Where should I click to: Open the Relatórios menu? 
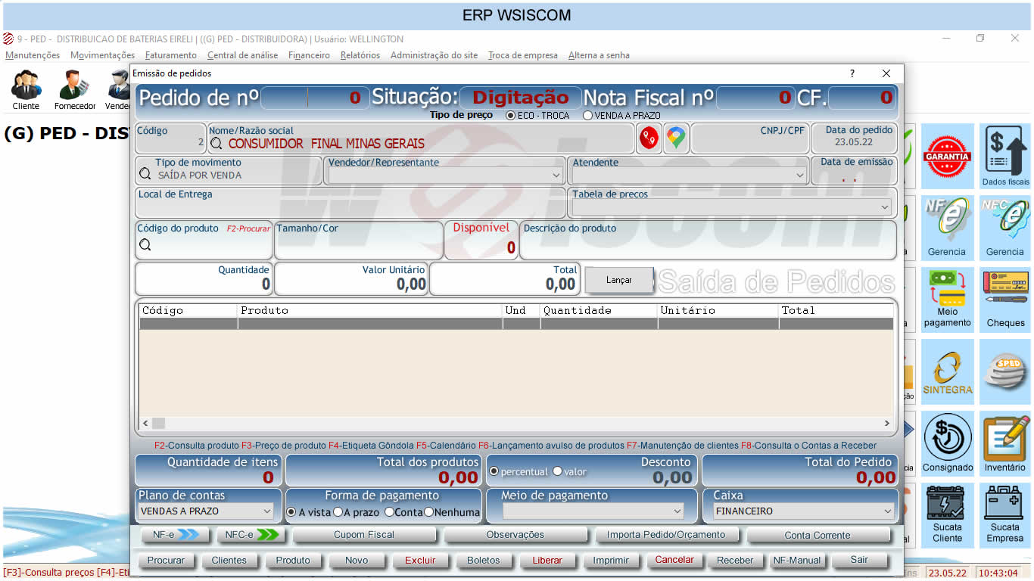(x=360, y=55)
